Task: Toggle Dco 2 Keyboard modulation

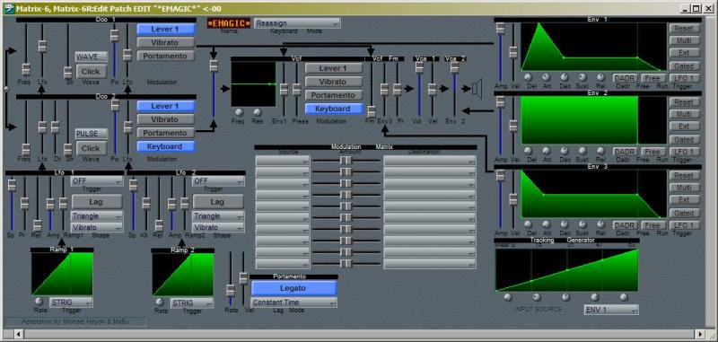Action: click(166, 146)
